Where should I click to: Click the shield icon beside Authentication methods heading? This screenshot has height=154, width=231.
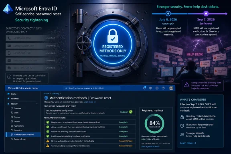[46, 98]
